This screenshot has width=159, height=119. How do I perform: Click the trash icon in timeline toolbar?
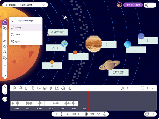(33, 88)
